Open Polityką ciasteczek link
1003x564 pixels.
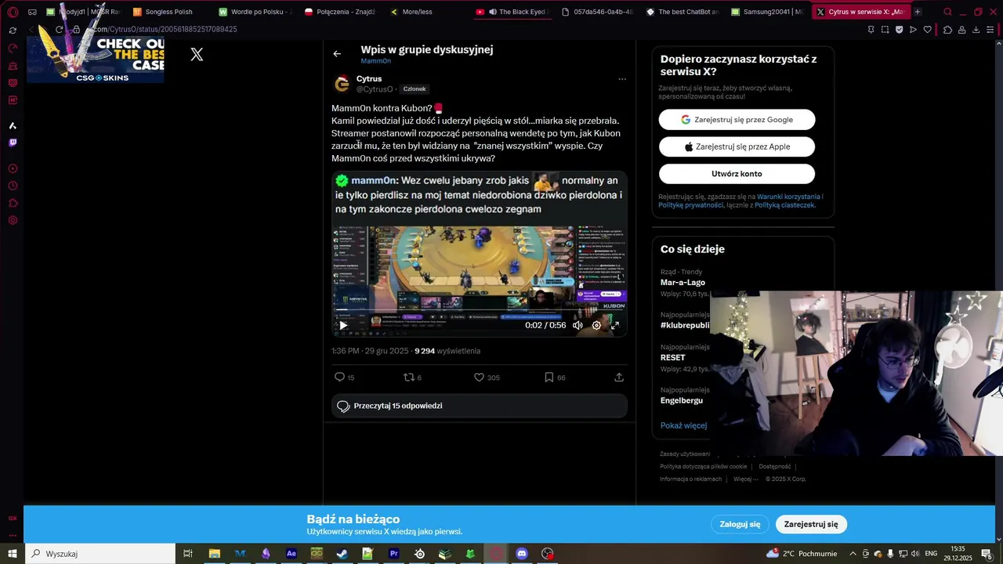pos(784,205)
